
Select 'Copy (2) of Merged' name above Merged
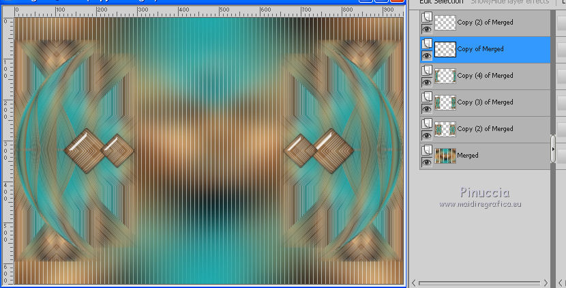click(x=485, y=129)
